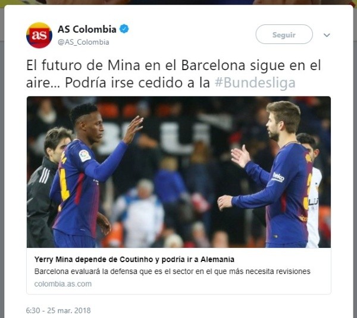Click the article description about Barcelona defensa
This screenshot has width=357, height=318.
coord(173,272)
